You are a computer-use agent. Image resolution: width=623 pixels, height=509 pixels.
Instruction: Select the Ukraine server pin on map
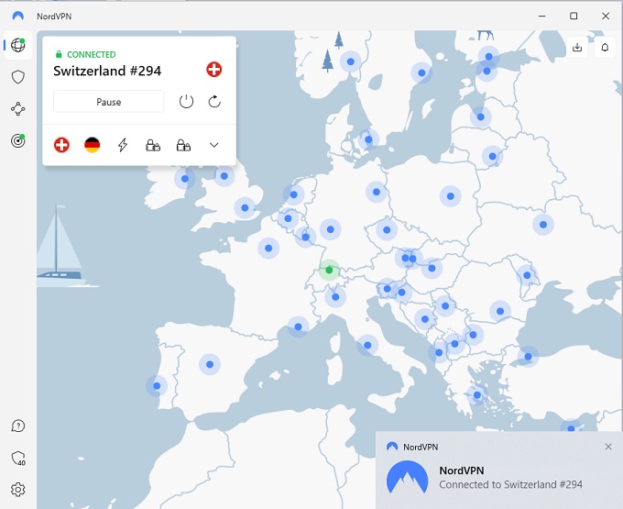click(x=543, y=225)
